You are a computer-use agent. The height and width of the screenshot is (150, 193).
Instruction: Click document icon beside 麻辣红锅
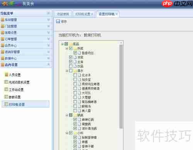(x=80, y=119)
